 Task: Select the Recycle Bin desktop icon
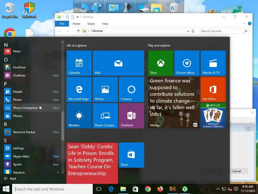[10, 10]
